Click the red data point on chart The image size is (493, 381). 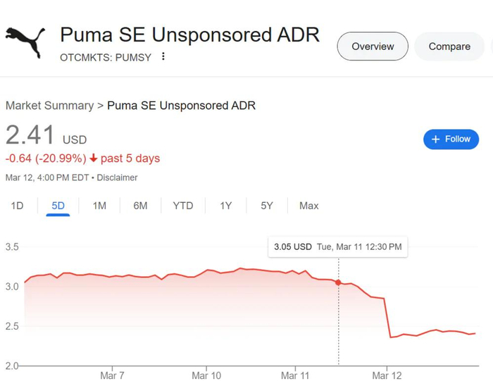(x=339, y=282)
